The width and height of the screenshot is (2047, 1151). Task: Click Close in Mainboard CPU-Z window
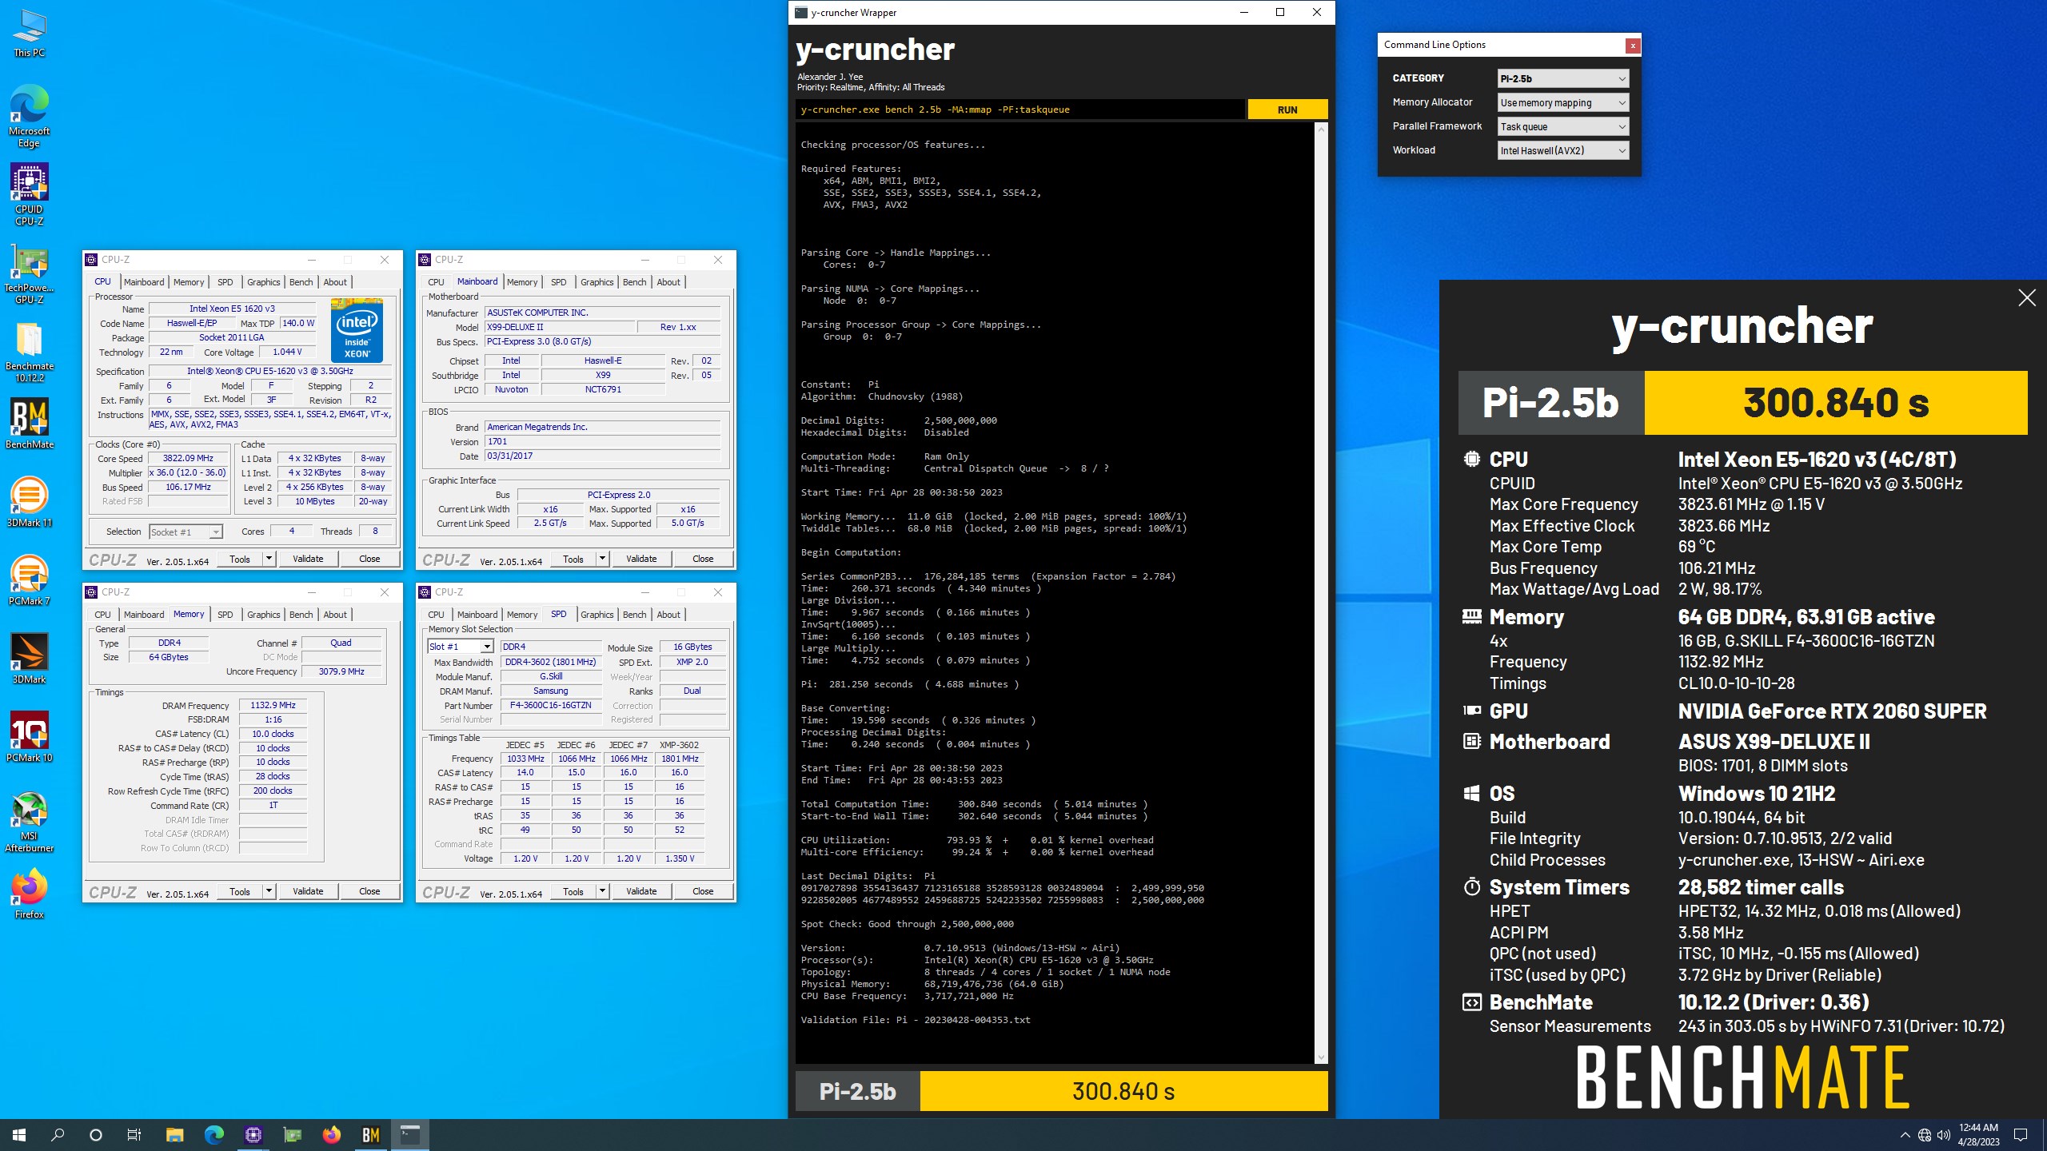(703, 559)
